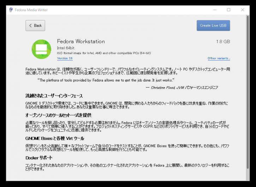Click the Fedora Media Writer window title
The width and height of the screenshot is (256, 187).
click(31, 10)
